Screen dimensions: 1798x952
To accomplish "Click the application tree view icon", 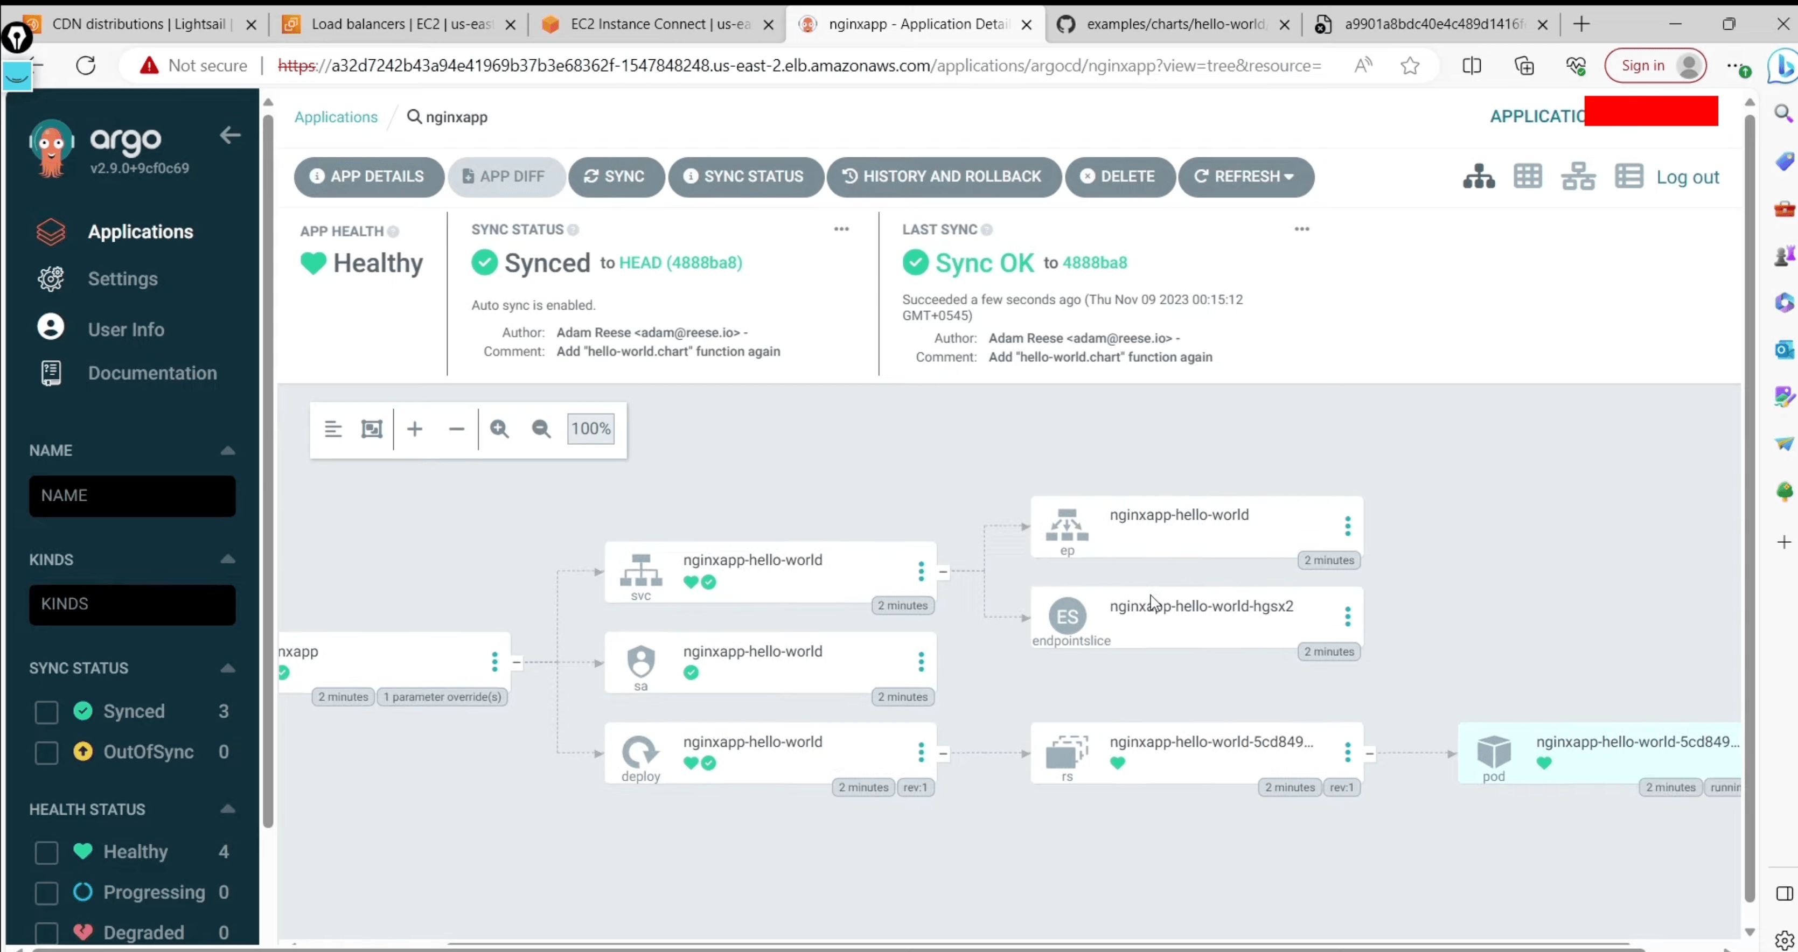I will point(1479,177).
